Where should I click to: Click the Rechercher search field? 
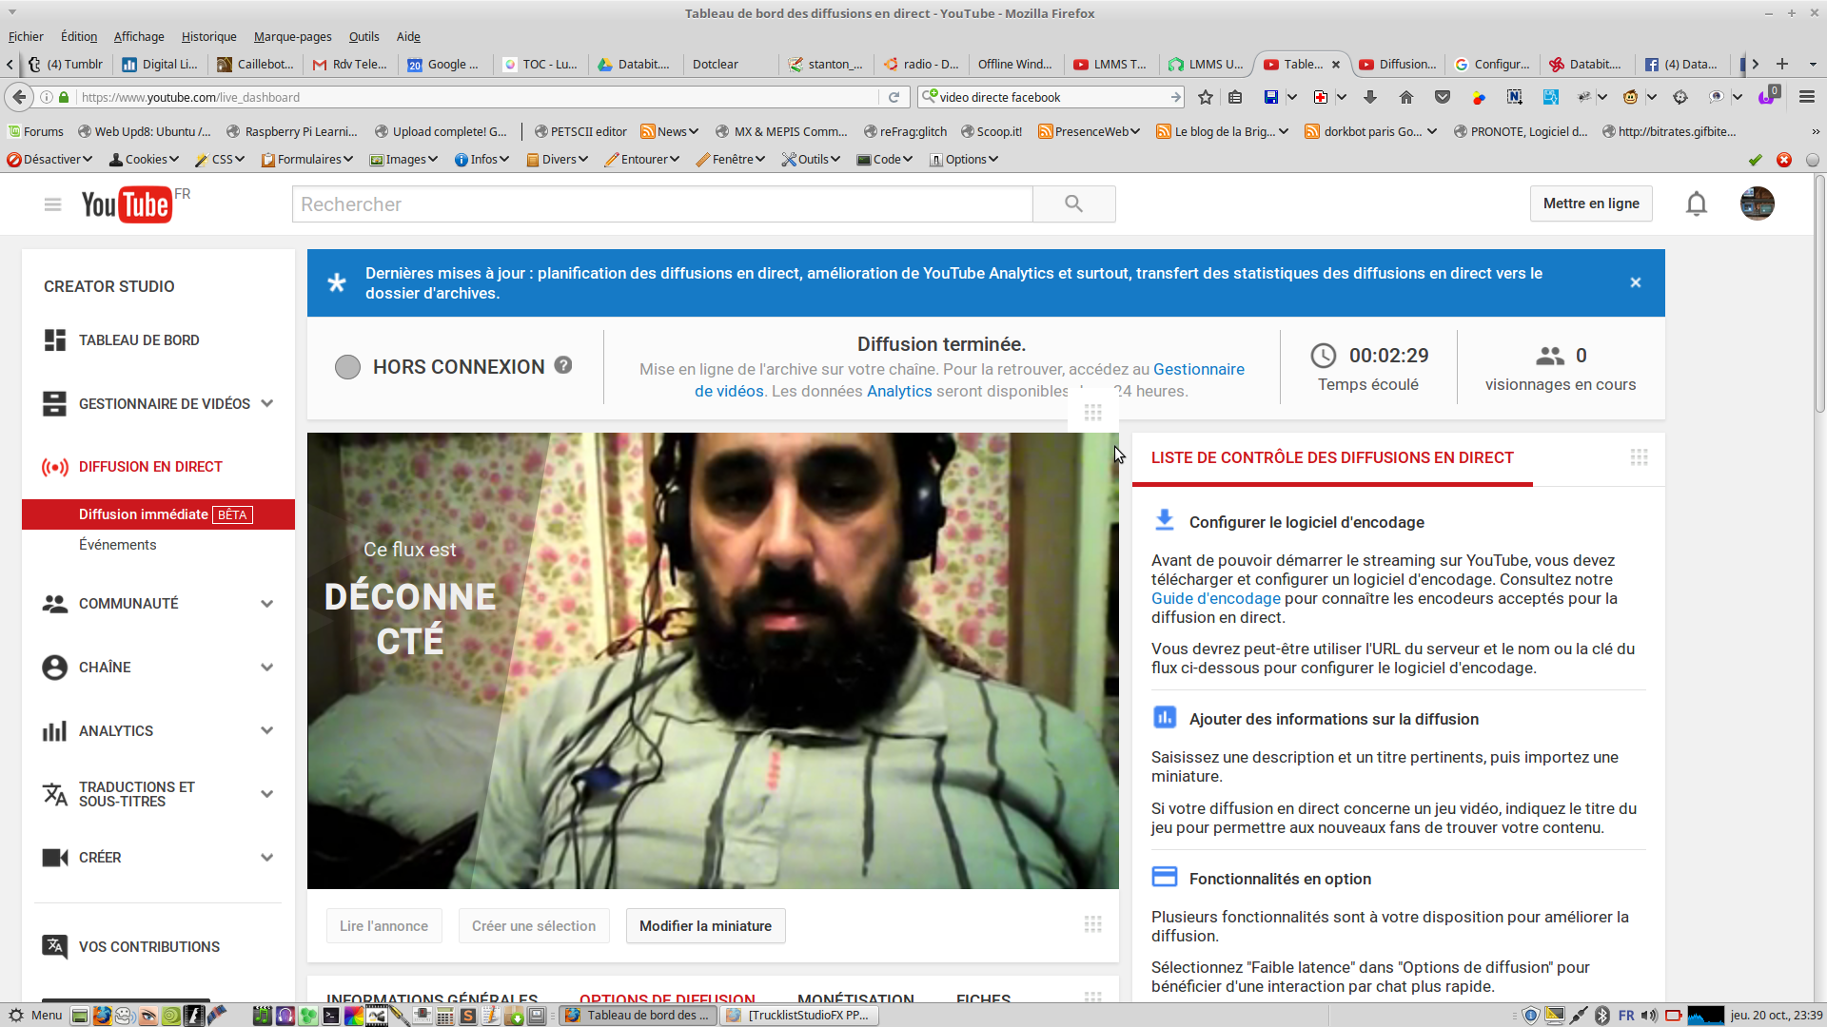(x=661, y=204)
